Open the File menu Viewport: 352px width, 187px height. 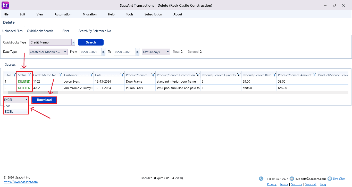(6, 14)
